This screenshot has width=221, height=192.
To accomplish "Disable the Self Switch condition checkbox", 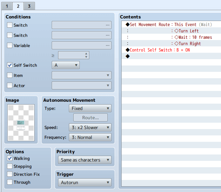I will [10, 65].
